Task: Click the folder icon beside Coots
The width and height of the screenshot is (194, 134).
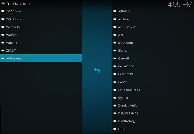Action: click(115, 82)
